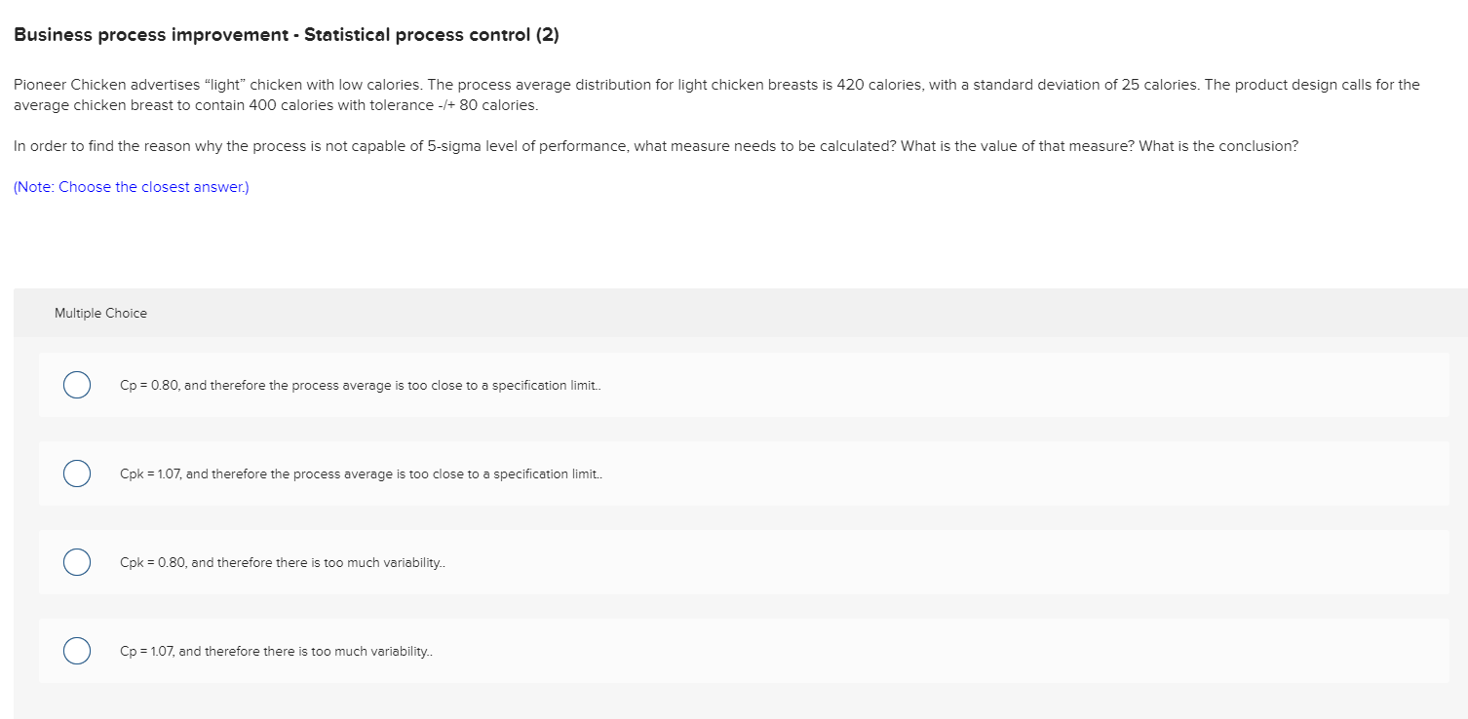
Task: Click the question title about Statistical process control
Action: [x=286, y=34]
